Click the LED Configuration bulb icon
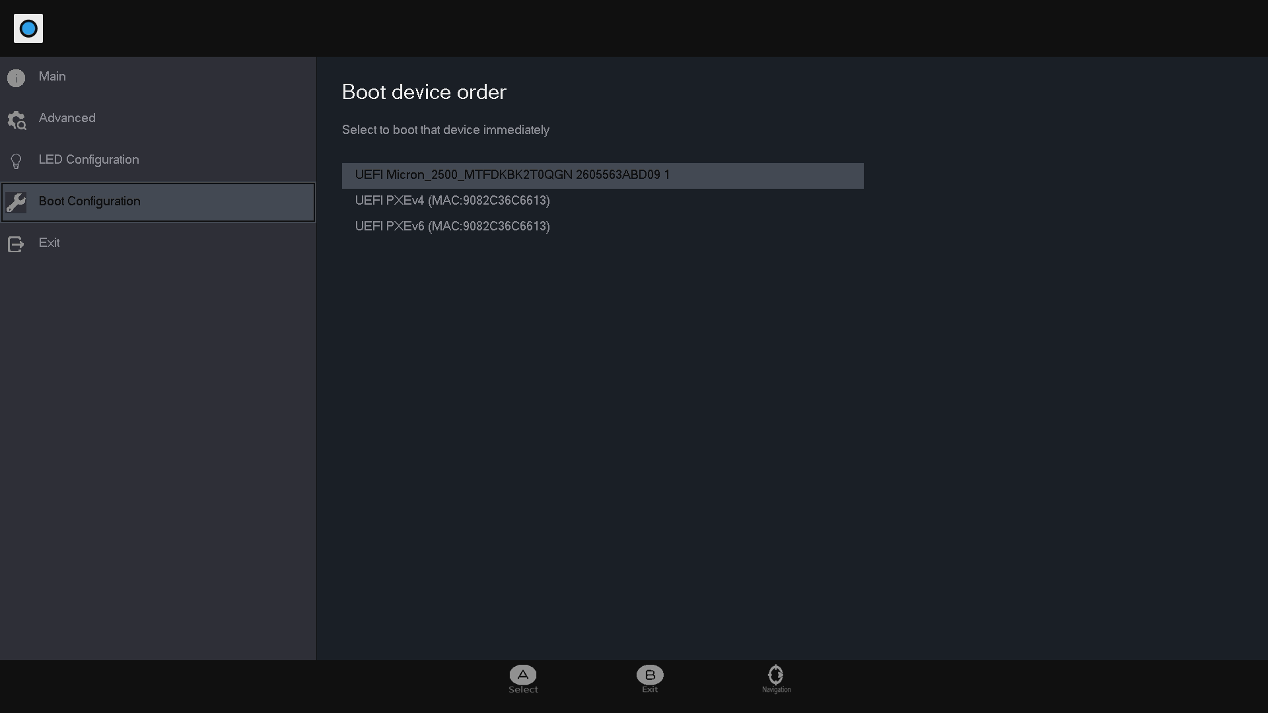This screenshot has width=1268, height=713. pos(17,161)
